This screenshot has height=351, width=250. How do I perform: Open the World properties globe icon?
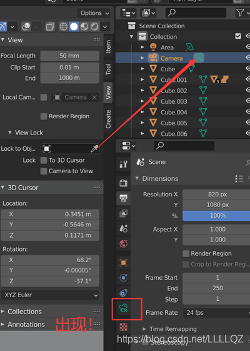(x=123, y=244)
